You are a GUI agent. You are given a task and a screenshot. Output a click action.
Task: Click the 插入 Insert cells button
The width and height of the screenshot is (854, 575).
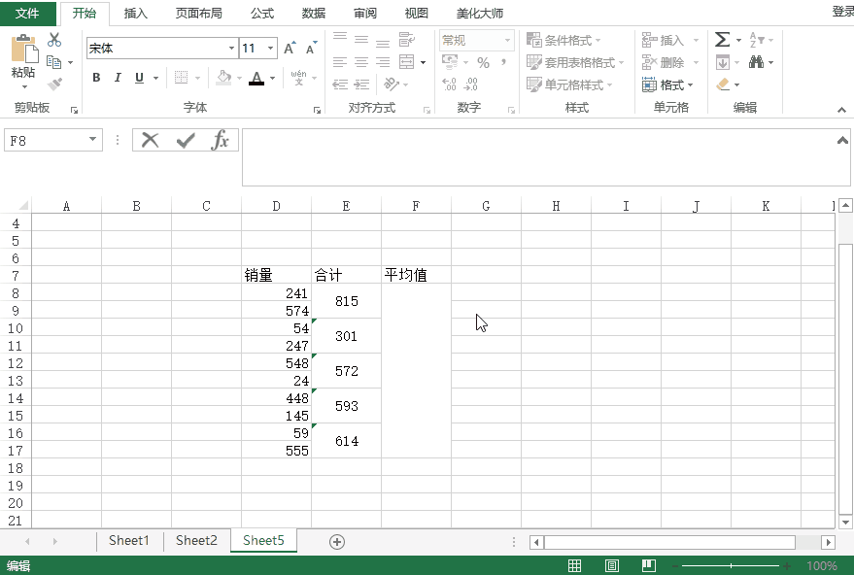(x=670, y=40)
